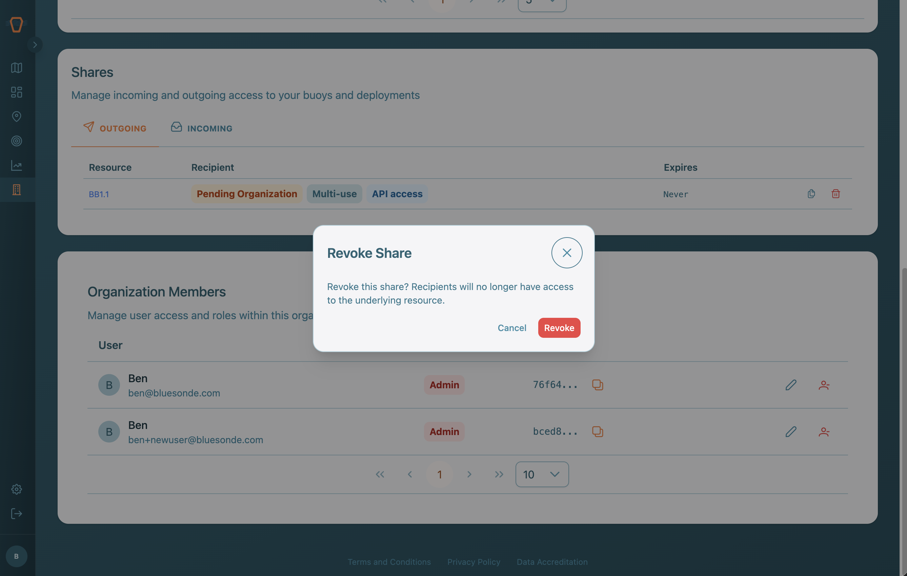Click the app logo at top of sidebar

tap(16, 24)
